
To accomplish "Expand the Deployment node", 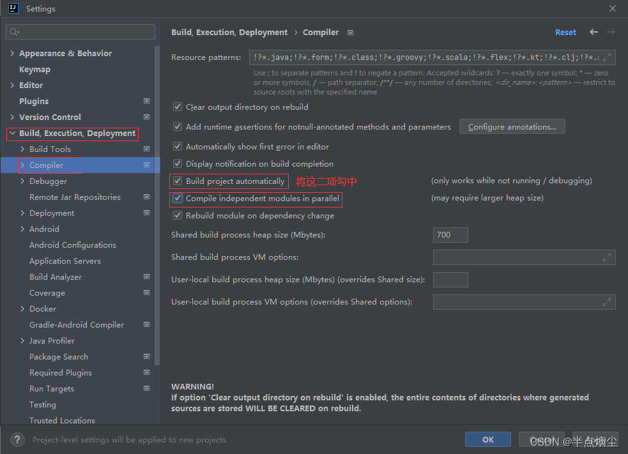I will click(22, 213).
